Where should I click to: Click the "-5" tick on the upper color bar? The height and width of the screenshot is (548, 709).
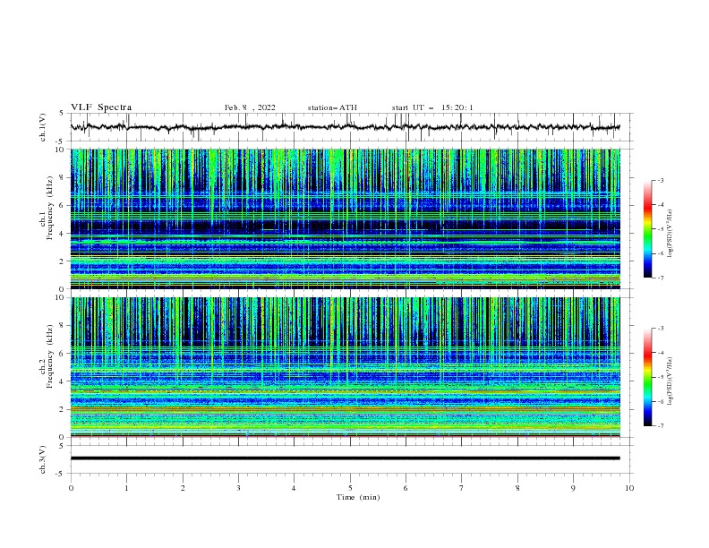tap(661, 229)
